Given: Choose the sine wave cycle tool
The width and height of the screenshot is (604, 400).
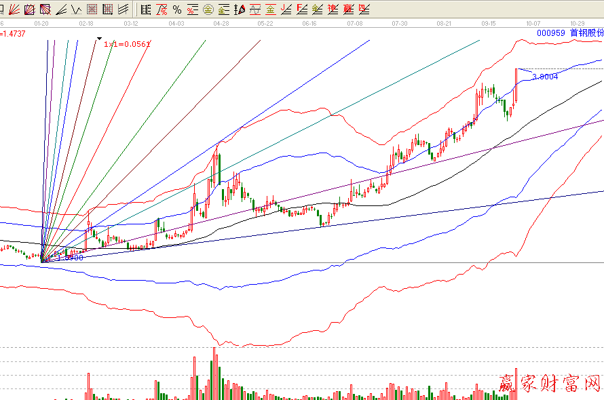Looking at the screenshot, I should coord(254,9).
